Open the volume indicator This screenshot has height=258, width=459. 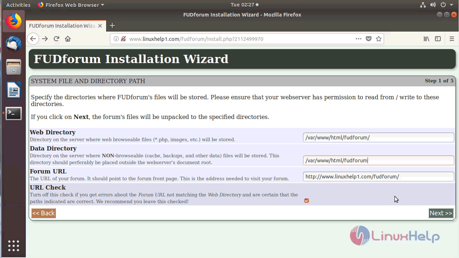pyautogui.click(x=433, y=5)
